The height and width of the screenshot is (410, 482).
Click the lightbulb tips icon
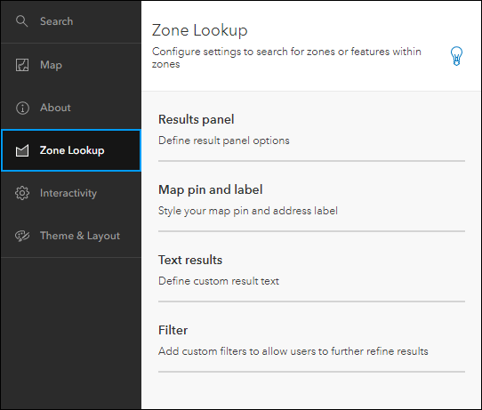coord(456,56)
